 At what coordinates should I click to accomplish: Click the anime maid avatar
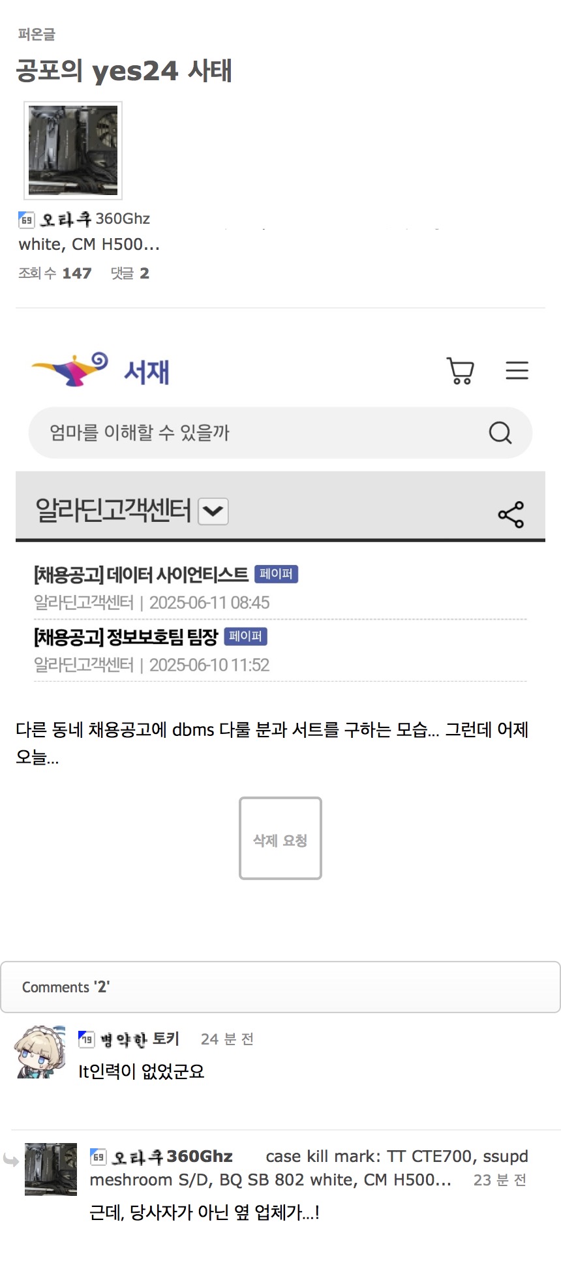pyautogui.click(x=40, y=1052)
